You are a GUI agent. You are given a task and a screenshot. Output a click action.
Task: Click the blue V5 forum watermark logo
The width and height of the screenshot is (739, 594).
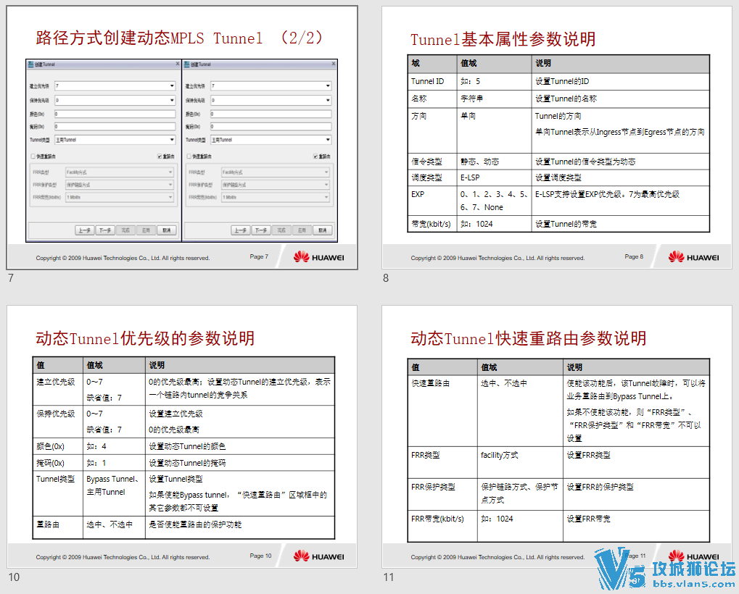pos(664,568)
